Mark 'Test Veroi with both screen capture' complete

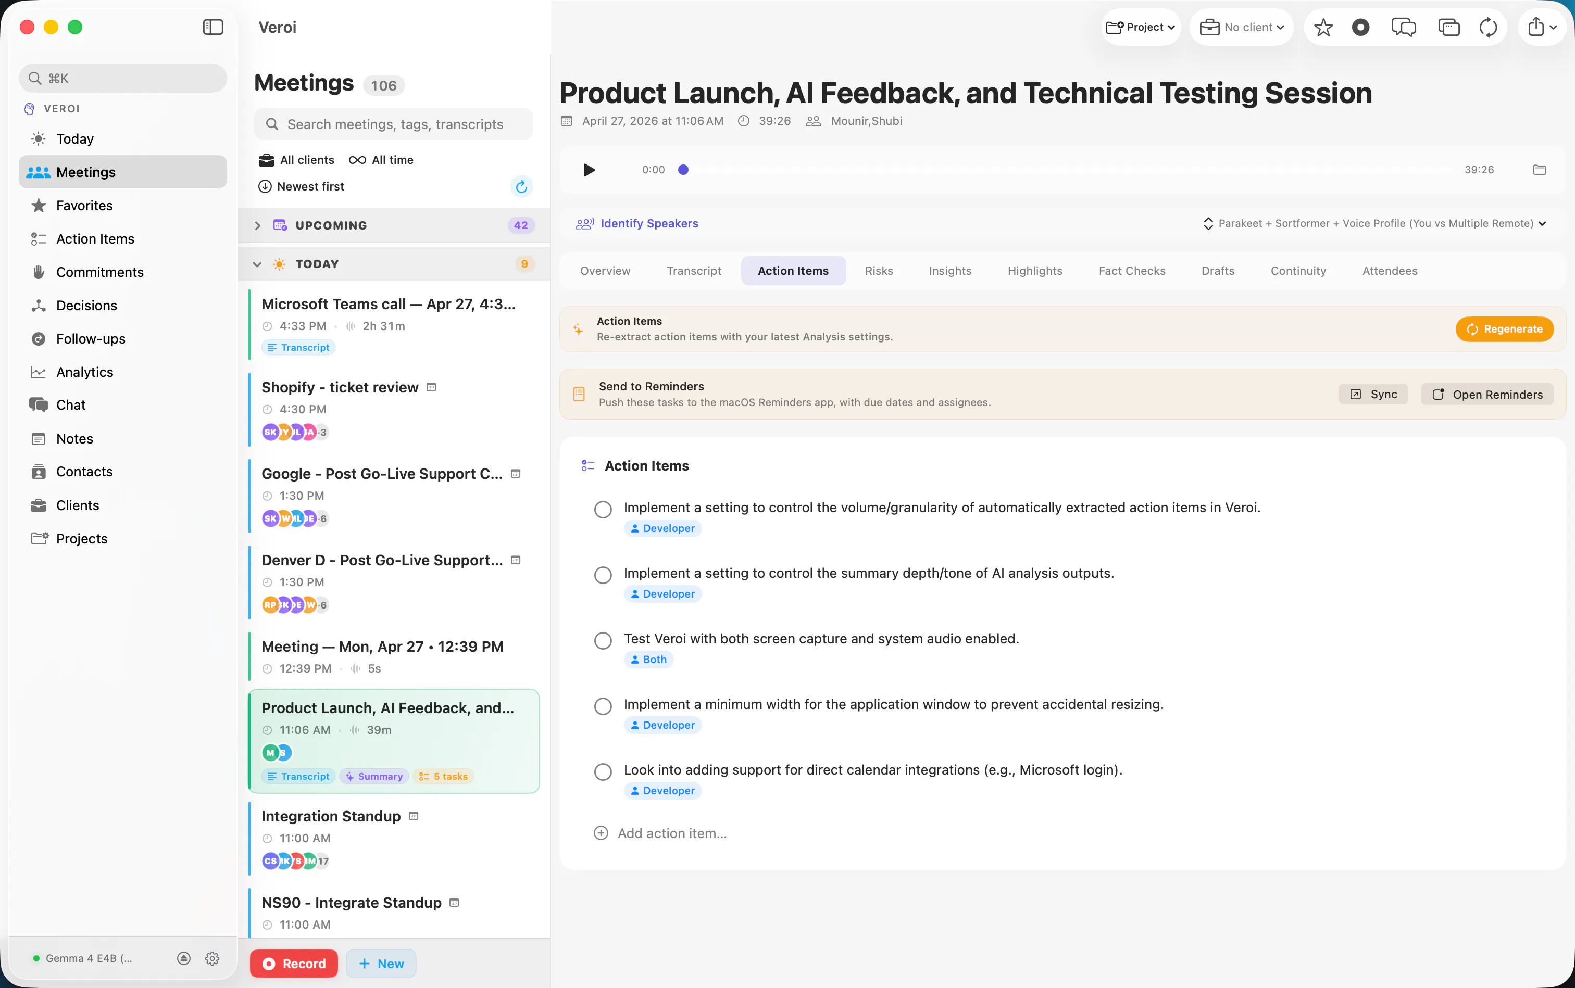(x=603, y=640)
